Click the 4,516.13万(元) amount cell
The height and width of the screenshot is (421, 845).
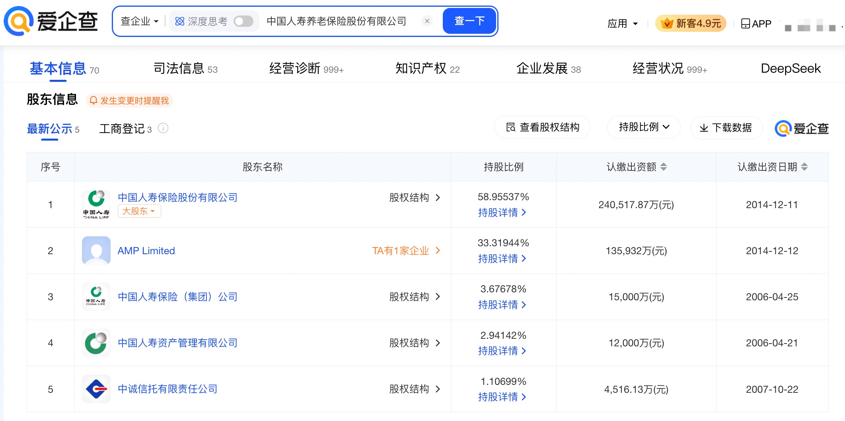pos(636,389)
